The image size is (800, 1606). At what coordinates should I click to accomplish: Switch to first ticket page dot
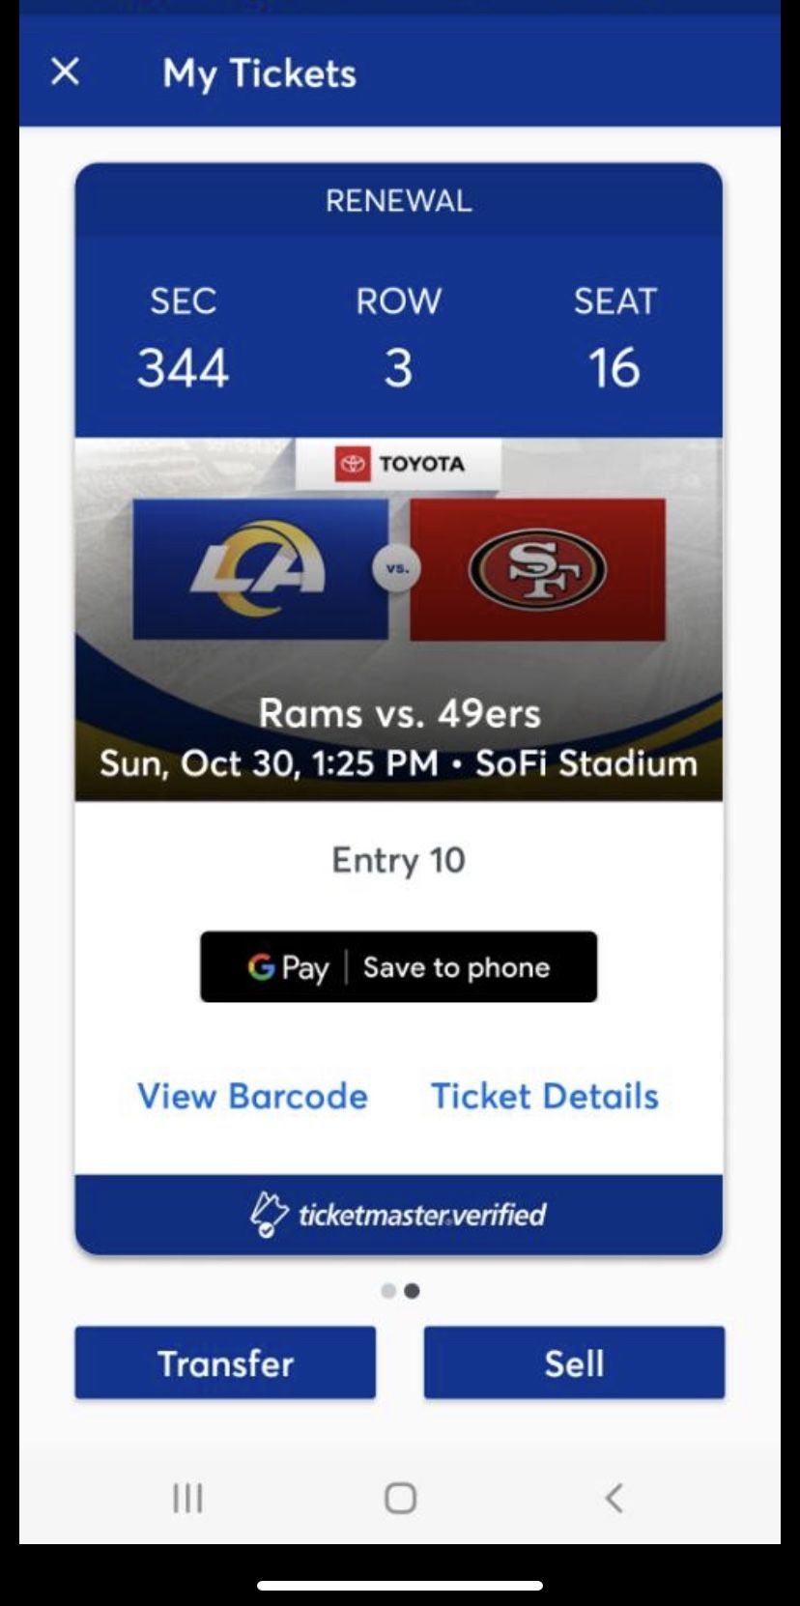point(388,1291)
